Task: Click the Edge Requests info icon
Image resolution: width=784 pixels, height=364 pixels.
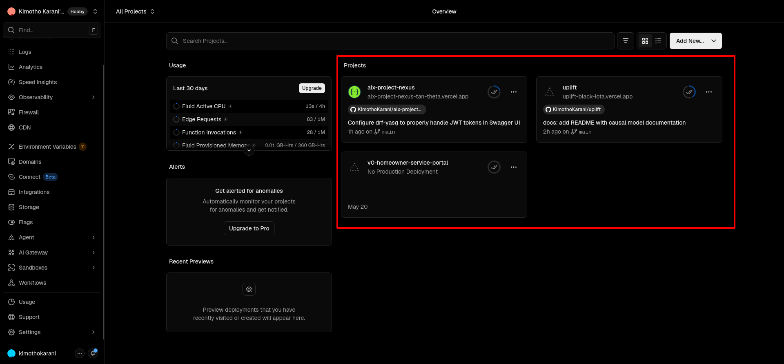Action: pyautogui.click(x=226, y=119)
